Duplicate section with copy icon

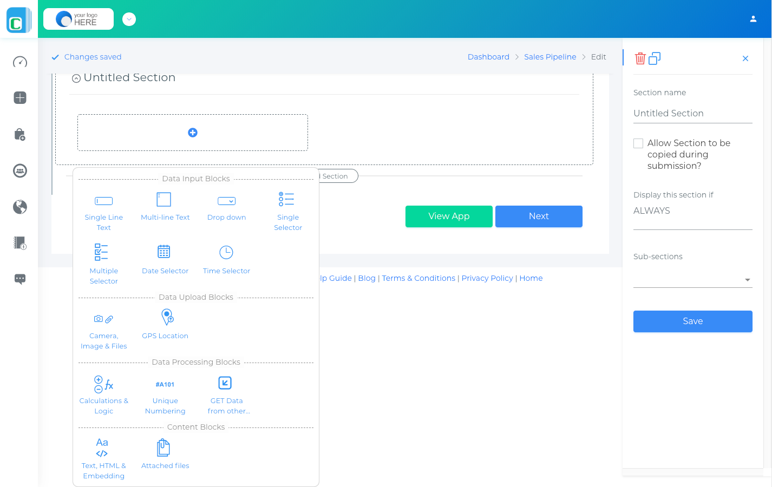point(655,58)
